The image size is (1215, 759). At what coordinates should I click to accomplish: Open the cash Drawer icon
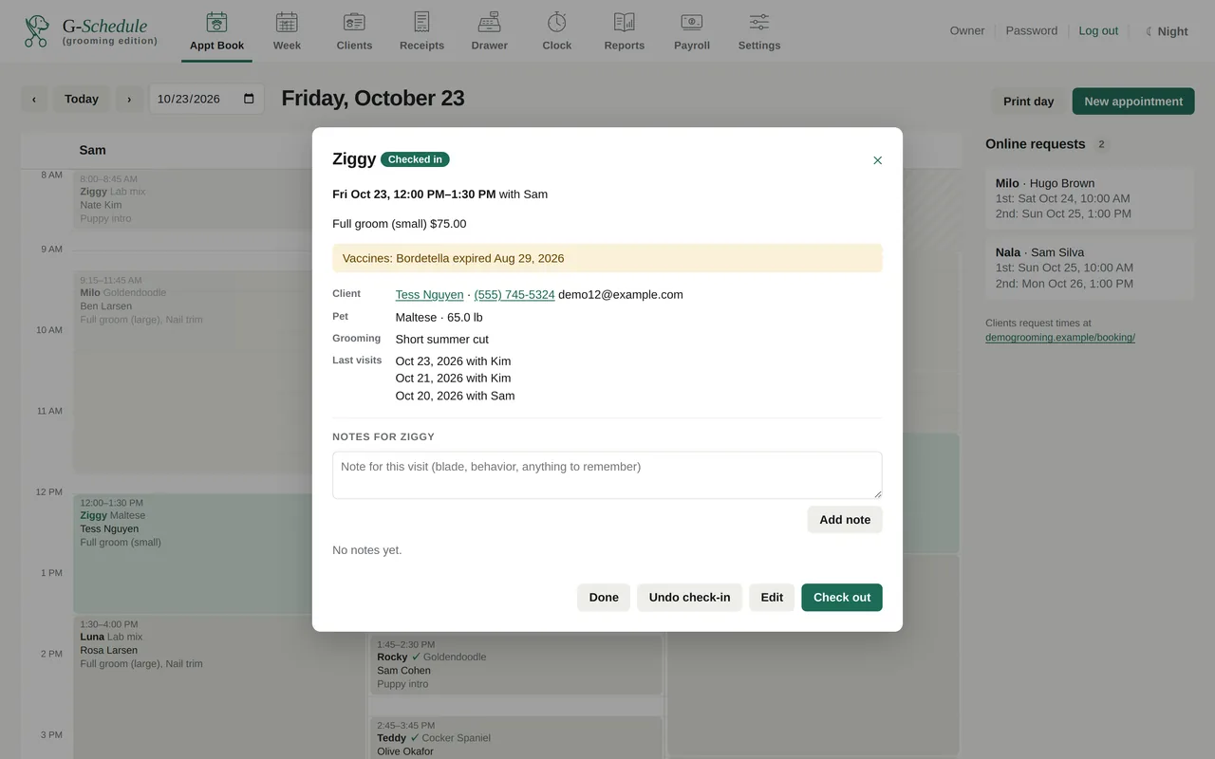489,22
